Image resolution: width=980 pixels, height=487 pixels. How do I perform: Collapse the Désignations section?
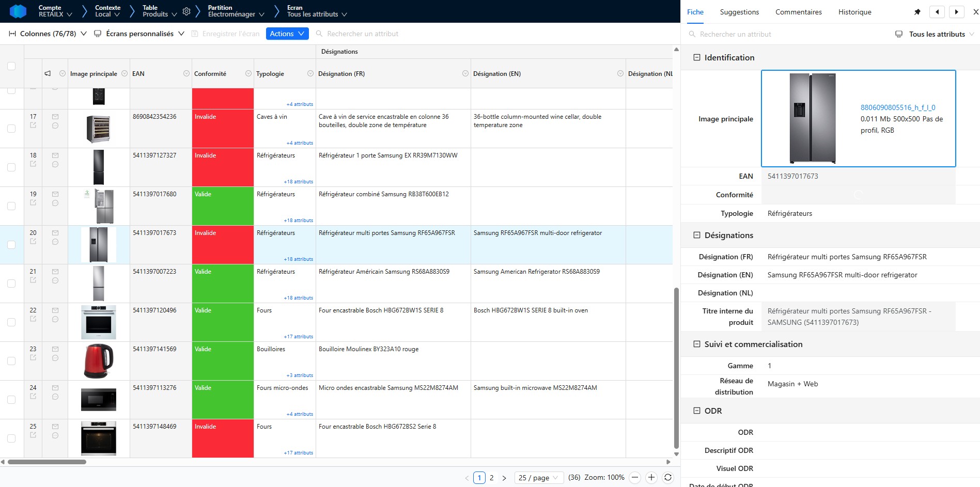696,235
